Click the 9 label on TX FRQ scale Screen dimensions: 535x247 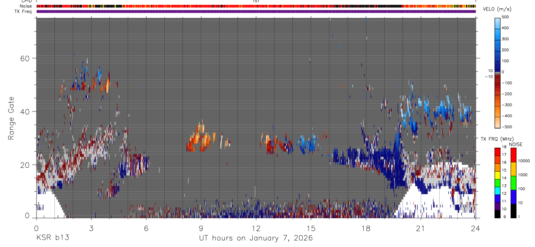[x=505, y=217]
